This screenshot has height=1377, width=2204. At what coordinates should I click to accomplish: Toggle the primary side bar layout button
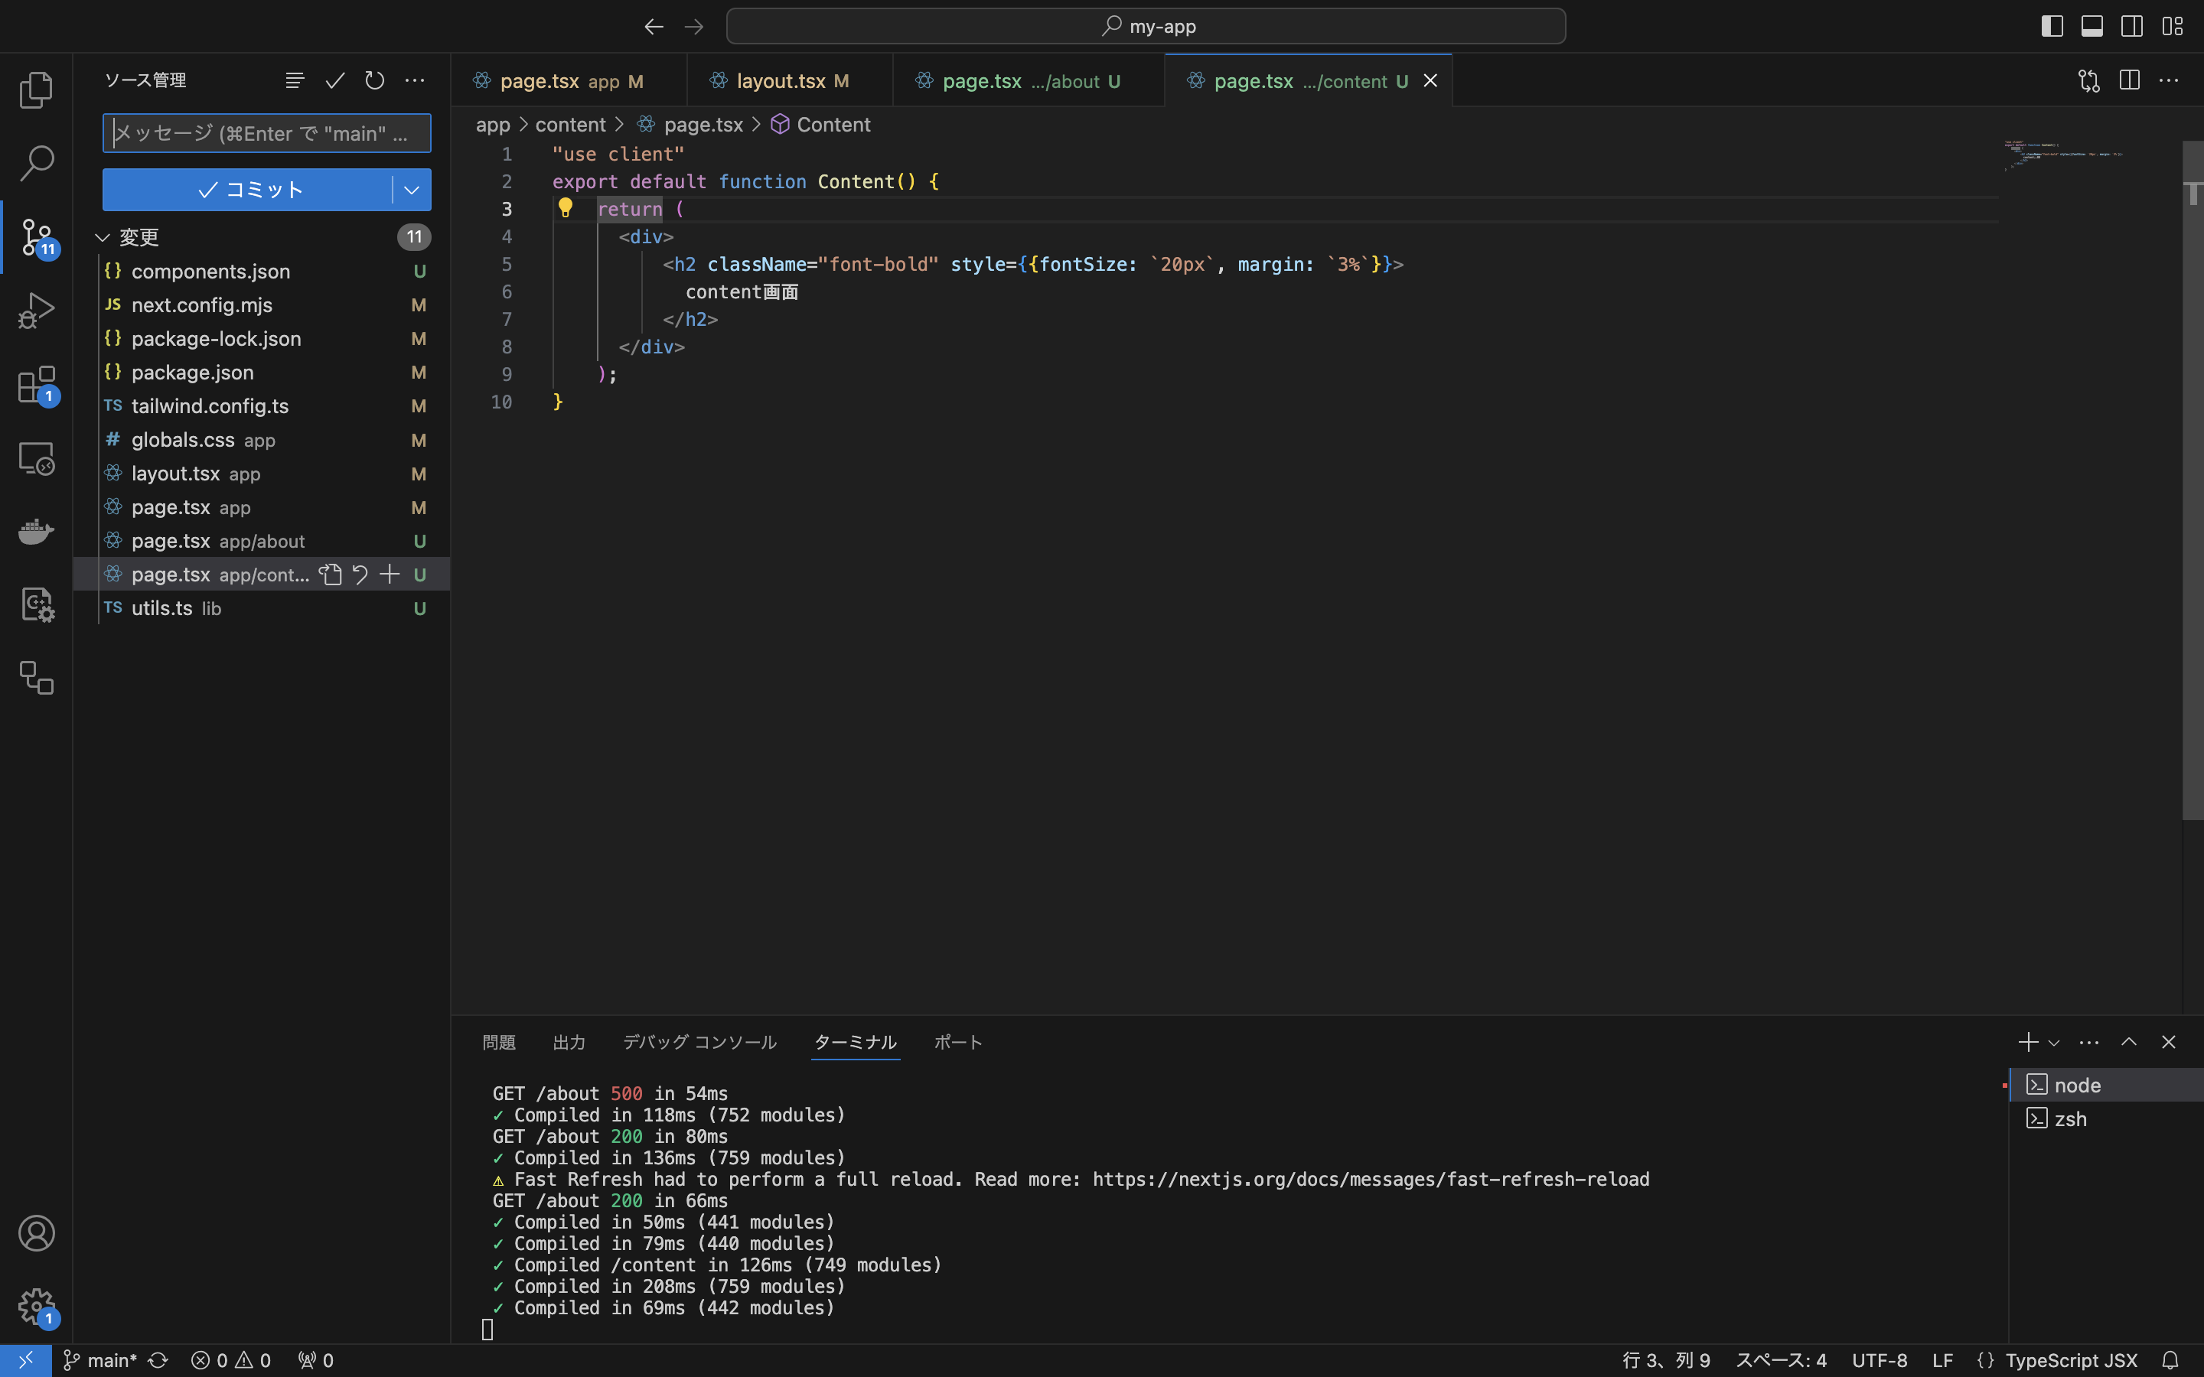pyautogui.click(x=2051, y=27)
